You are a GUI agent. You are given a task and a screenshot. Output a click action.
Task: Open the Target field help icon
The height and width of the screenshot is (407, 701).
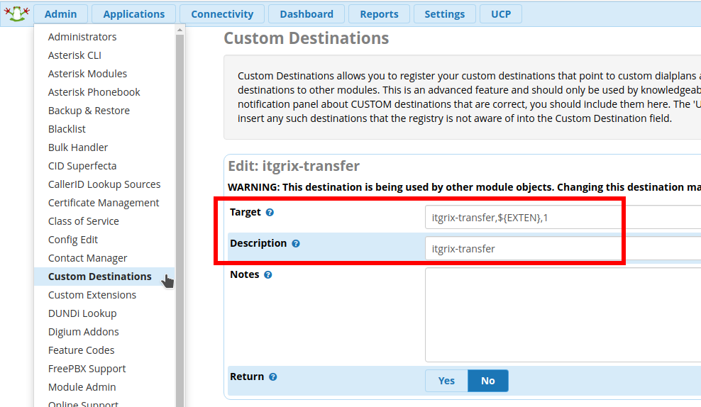pyautogui.click(x=270, y=213)
